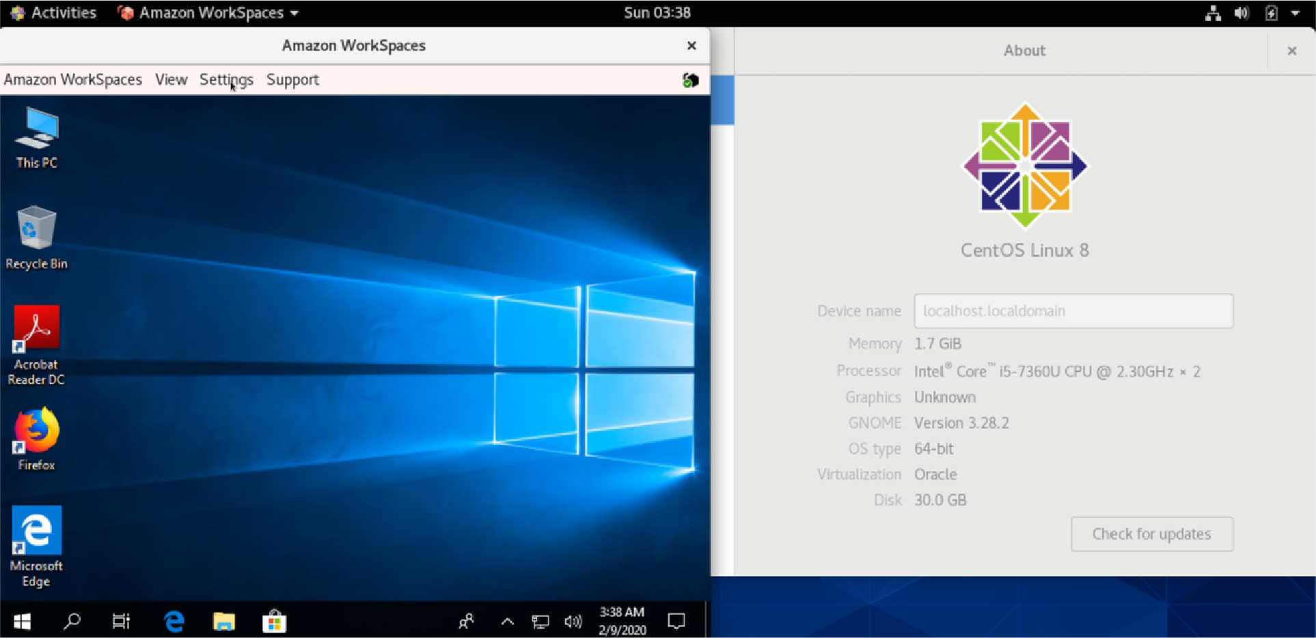Click the About window title
The height and width of the screenshot is (638, 1316).
pyautogui.click(x=1024, y=50)
